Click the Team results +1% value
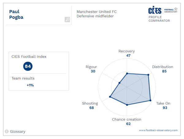The image size is (184, 139). coord(30,85)
